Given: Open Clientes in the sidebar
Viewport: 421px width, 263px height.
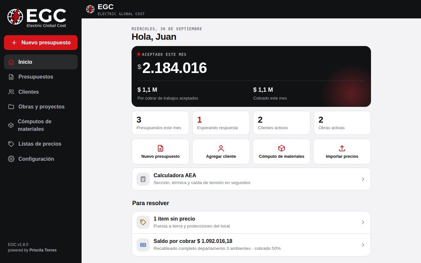Looking at the screenshot, I should [41, 92].
